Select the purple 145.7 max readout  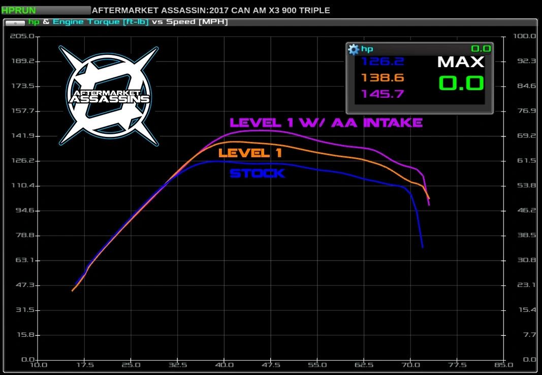382,94
